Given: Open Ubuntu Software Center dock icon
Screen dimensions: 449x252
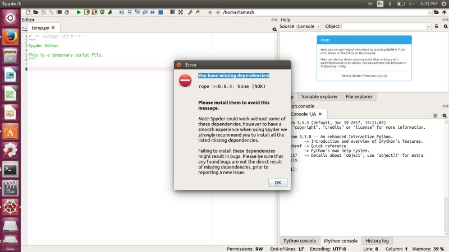Looking at the screenshot, I should point(10,132).
